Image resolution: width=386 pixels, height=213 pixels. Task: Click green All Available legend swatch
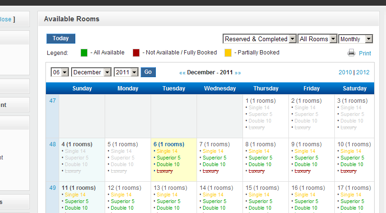84,53
